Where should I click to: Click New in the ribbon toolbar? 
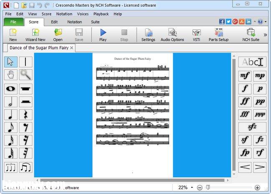[13, 35]
